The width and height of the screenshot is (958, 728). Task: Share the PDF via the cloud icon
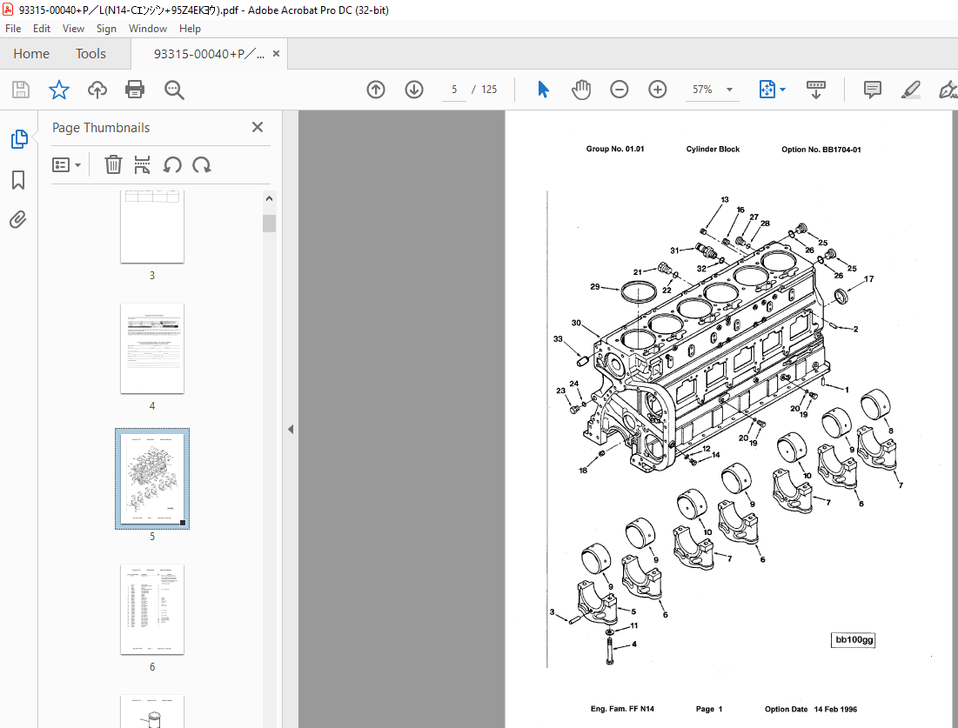[97, 90]
